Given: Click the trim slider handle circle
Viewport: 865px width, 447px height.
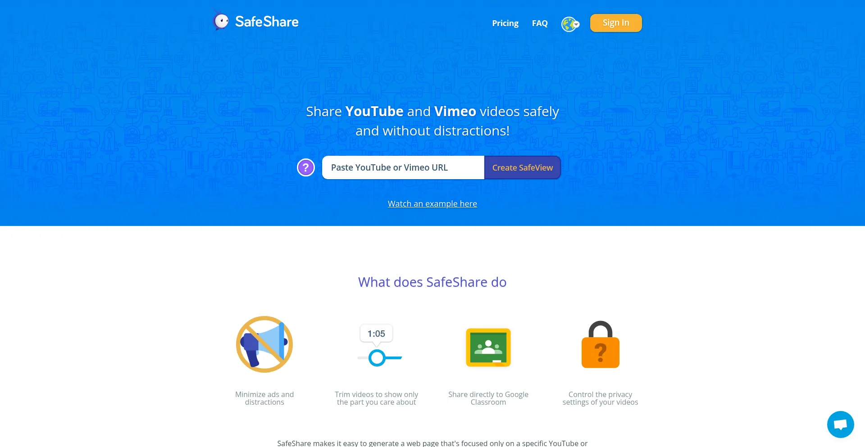Looking at the screenshot, I should pyautogui.click(x=377, y=358).
